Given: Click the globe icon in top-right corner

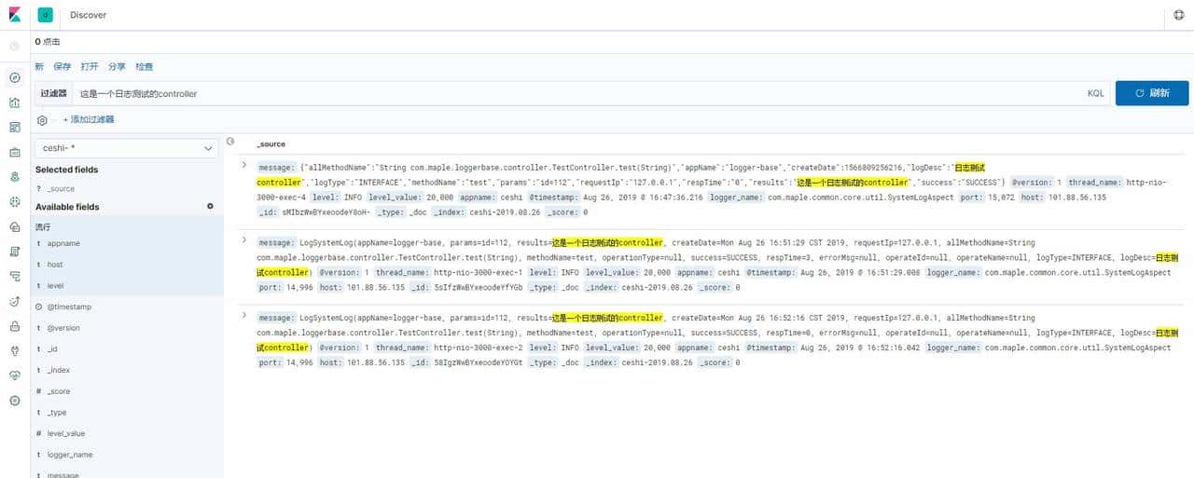Looking at the screenshot, I should tap(1178, 15).
